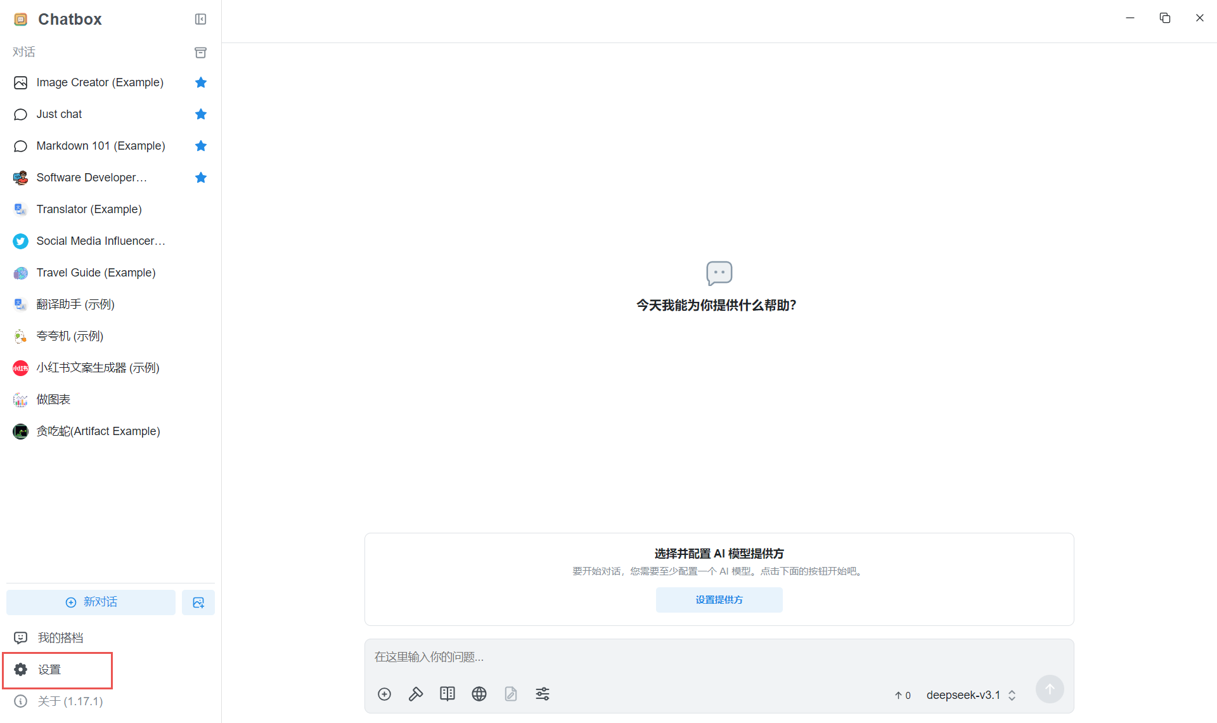Screen dimensions: 1217x723
Task: Collapse the sidebar with the panel icon
Action: [200, 19]
